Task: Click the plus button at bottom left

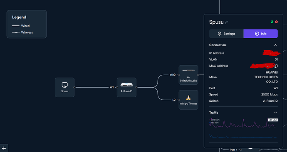Action: pos(4,148)
